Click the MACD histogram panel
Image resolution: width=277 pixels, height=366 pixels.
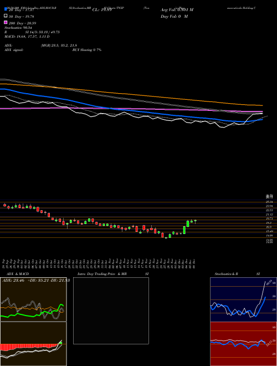point(33,344)
